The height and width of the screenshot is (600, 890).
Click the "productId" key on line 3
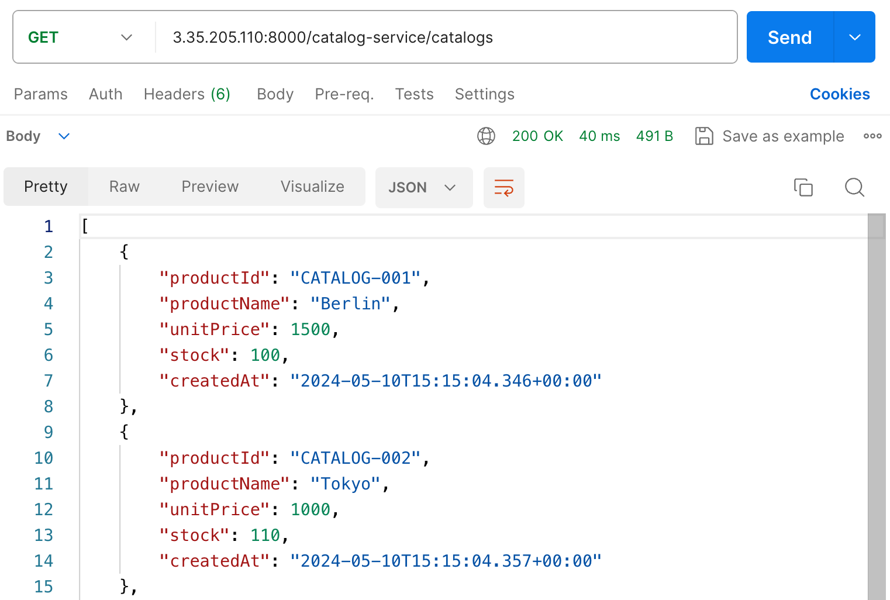215,278
